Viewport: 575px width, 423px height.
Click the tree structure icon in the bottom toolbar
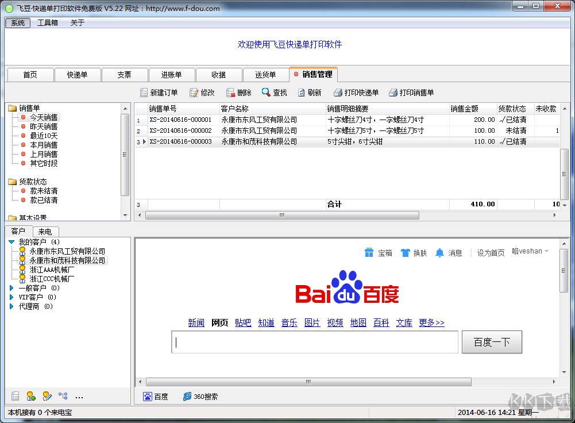pyautogui.click(x=63, y=396)
